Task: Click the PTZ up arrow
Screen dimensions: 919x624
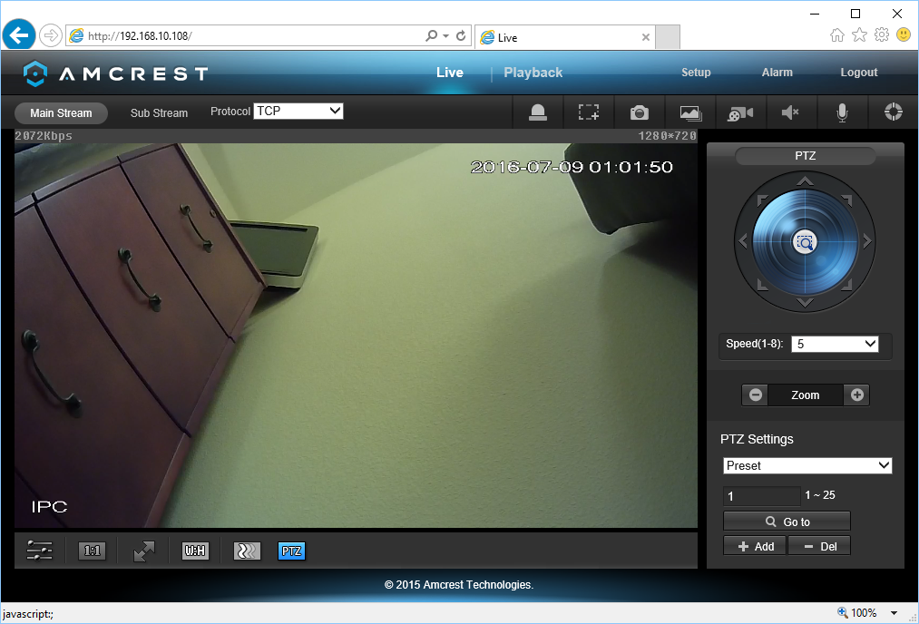Action: click(x=805, y=182)
